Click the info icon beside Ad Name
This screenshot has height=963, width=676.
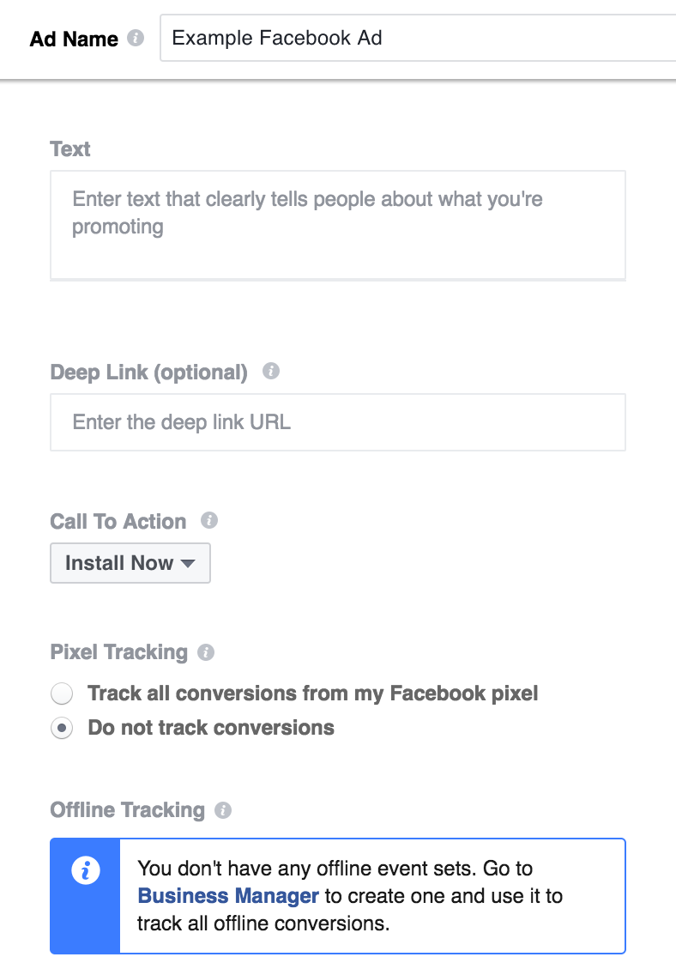point(136,39)
